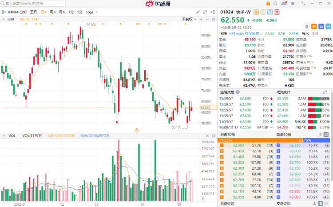Select the 月K monthly candlestick tab
Screen dimensions: 333x207
(62, 12)
